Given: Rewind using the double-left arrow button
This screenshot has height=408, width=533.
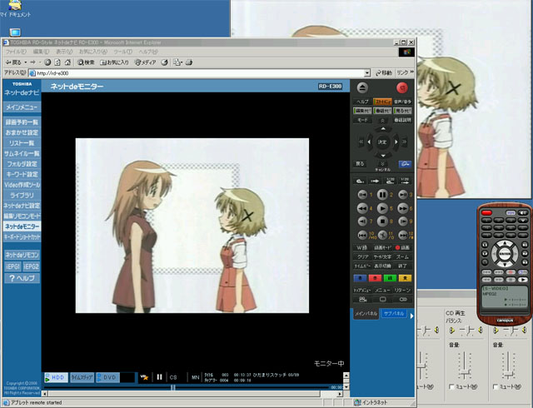Looking at the screenshot, I should [362, 207].
